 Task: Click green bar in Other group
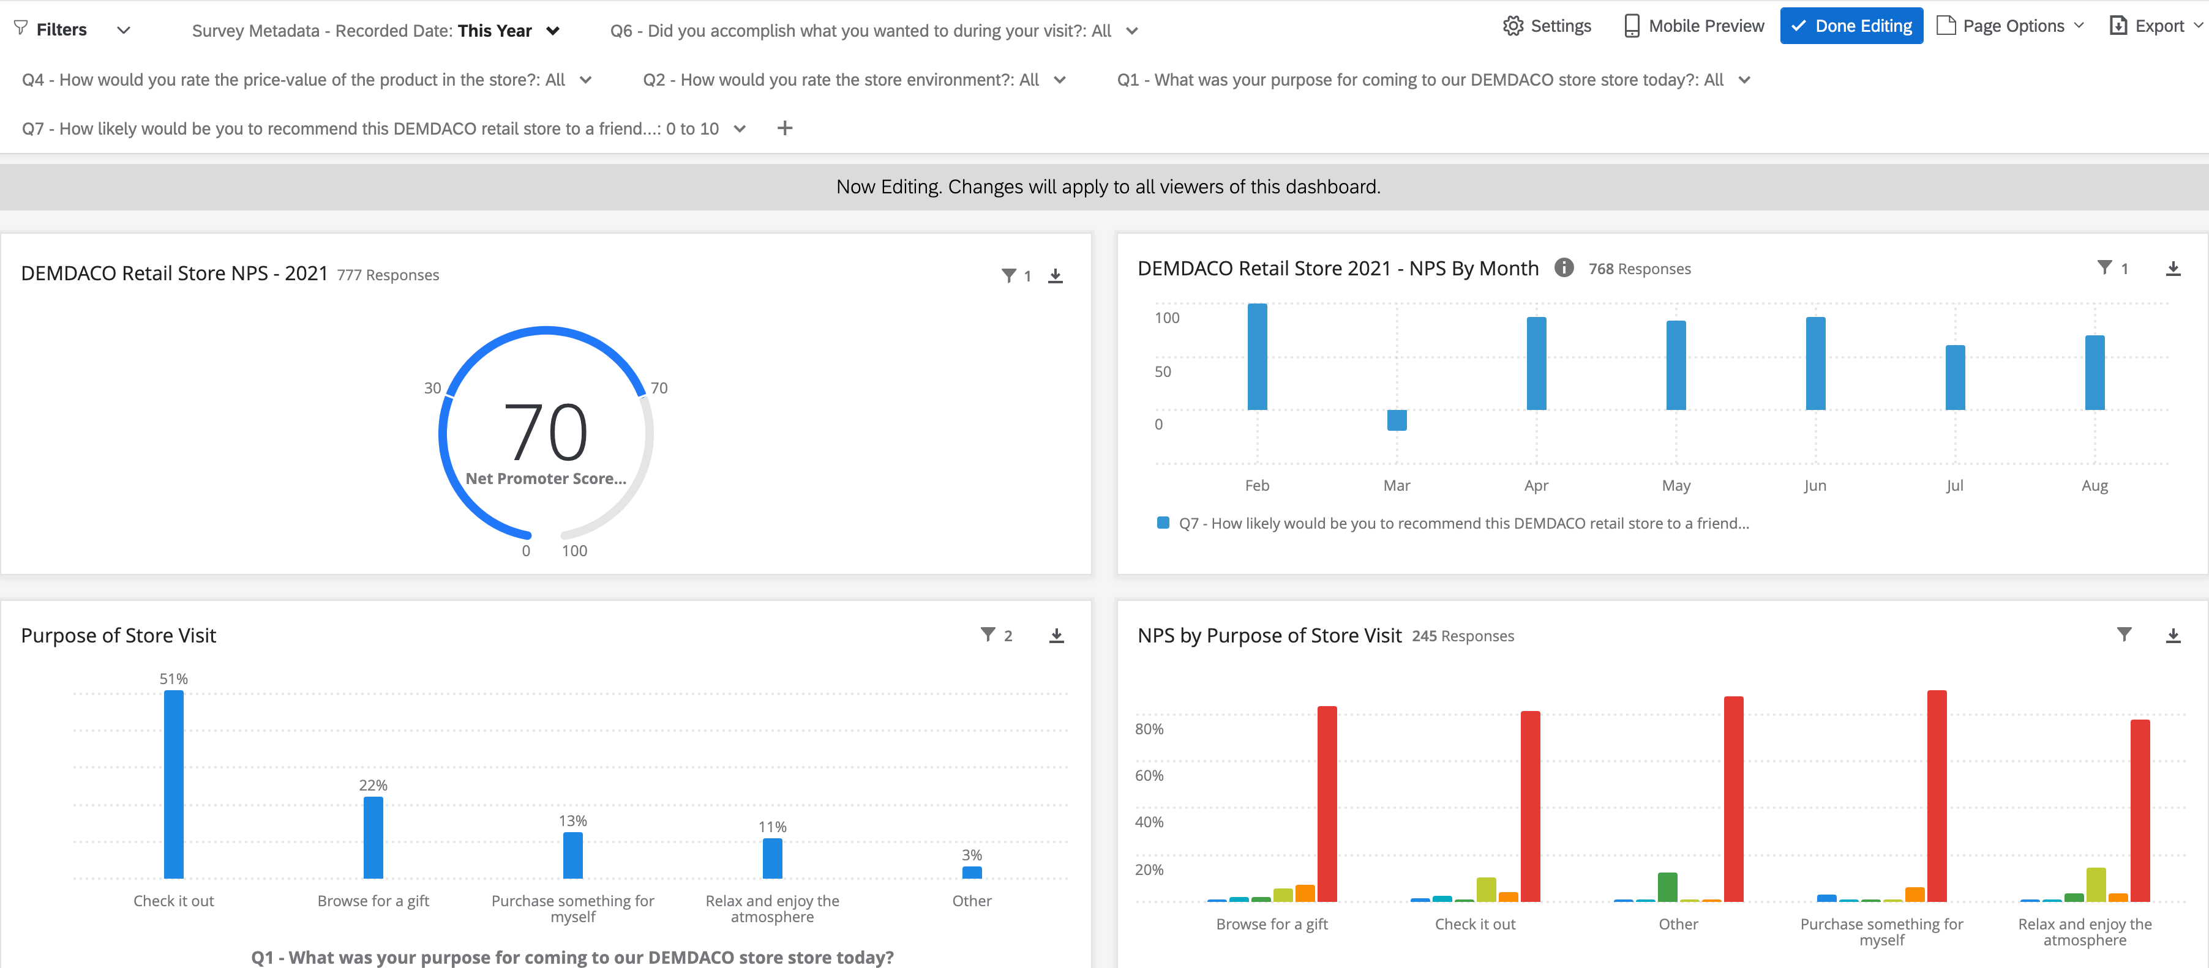click(1667, 887)
